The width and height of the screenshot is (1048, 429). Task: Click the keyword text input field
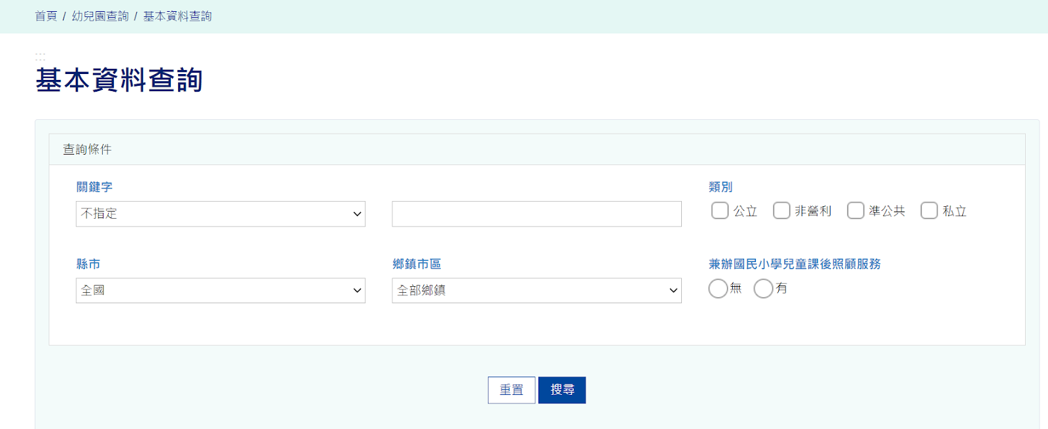(x=536, y=214)
